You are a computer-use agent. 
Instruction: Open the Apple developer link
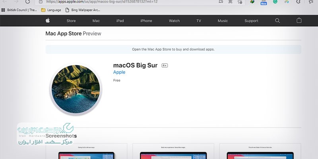119,72
